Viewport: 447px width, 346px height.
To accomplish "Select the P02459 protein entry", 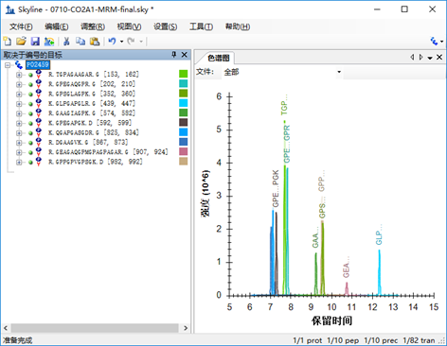I will point(38,65).
